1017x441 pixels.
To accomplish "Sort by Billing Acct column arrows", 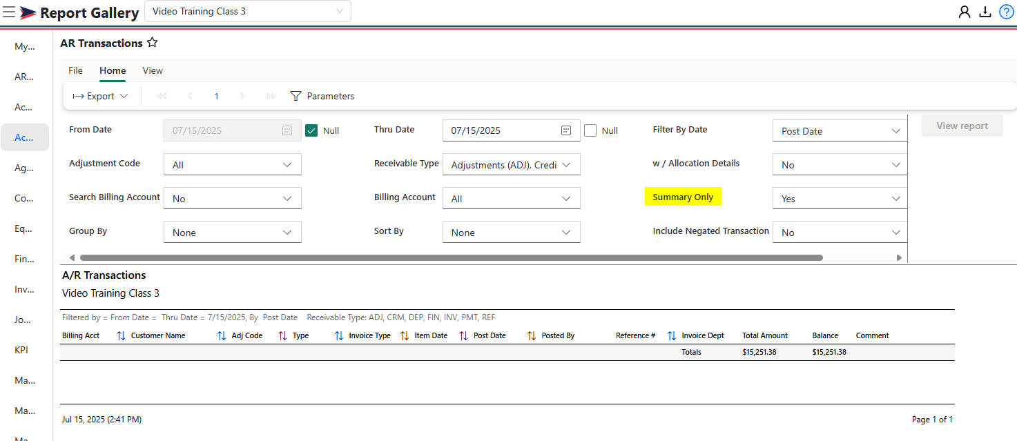I will click(121, 335).
